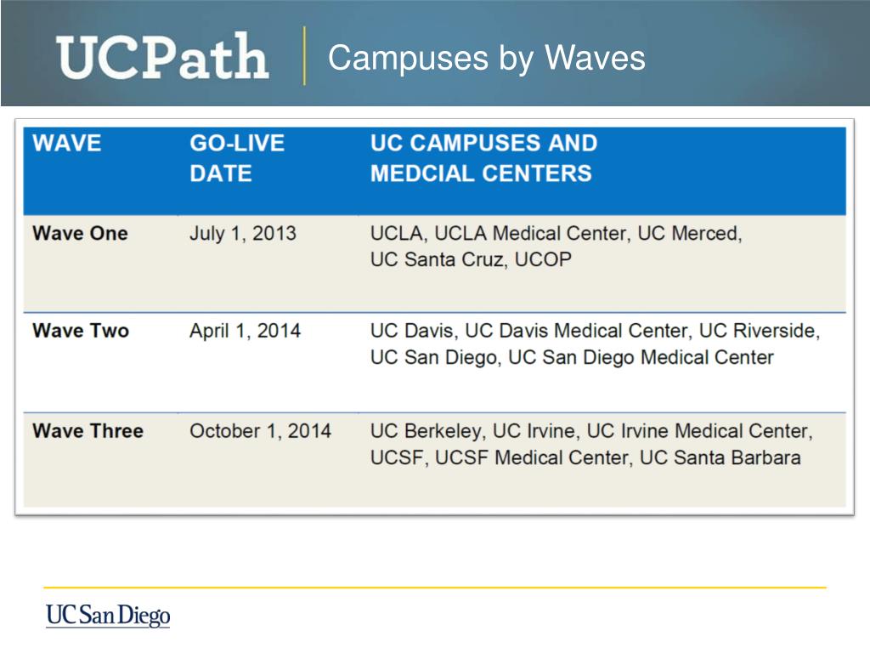
Task: Select the Wave Three row label
Action: 88,431
